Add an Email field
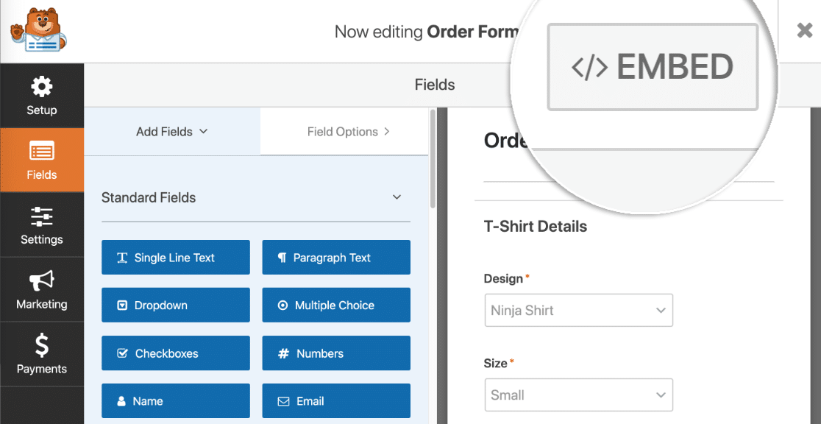Image resolution: width=821 pixels, height=424 pixels. click(x=336, y=401)
